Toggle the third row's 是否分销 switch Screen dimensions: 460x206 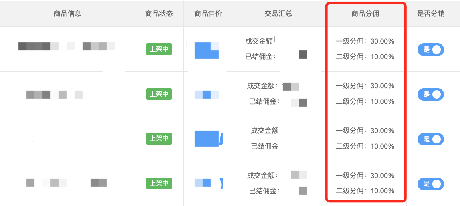coord(430,139)
